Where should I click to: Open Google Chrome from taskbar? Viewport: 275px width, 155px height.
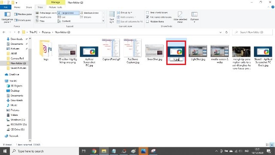pos(94,151)
